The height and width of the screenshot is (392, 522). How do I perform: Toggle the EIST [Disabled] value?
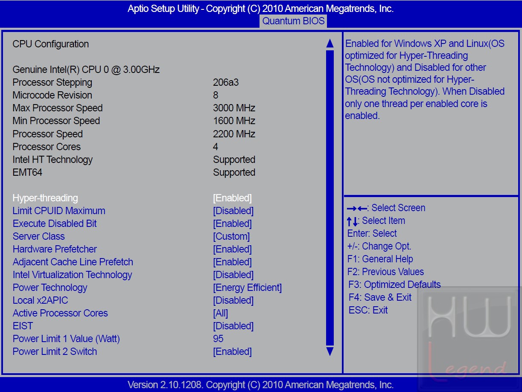[233, 326]
